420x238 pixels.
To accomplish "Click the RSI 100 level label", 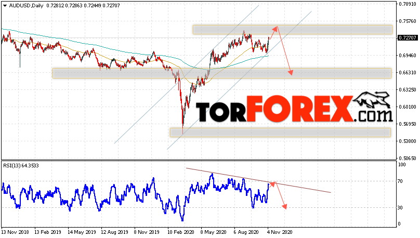I will tap(402, 165).
